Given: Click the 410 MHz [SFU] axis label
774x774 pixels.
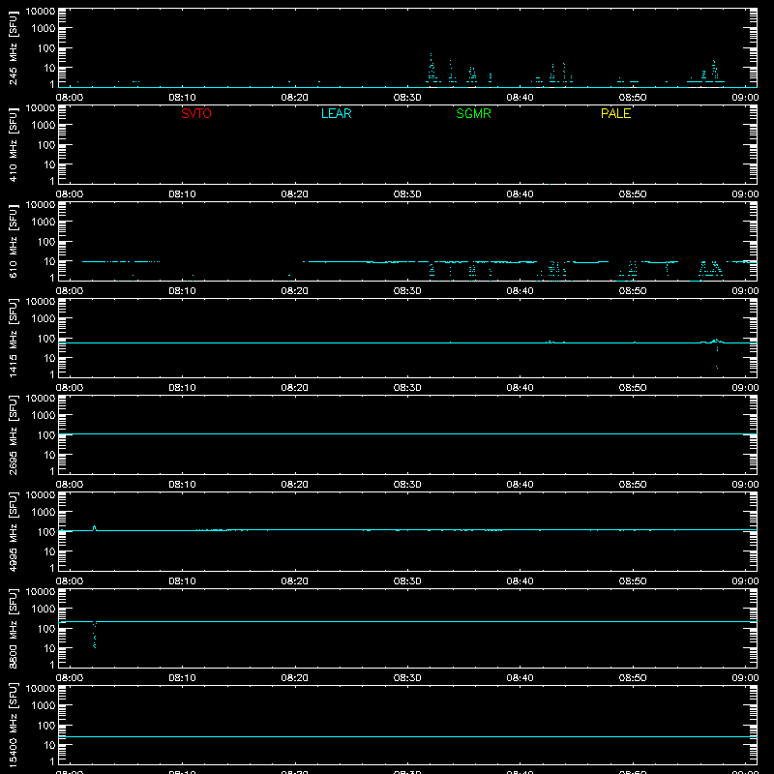Looking at the screenshot, I should [13, 145].
